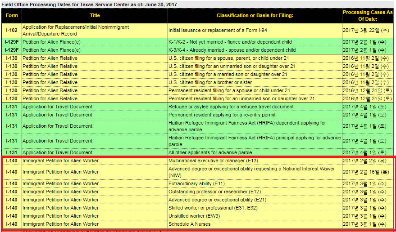Click 'Petition for Alien Relative' in married son row
The width and height of the screenshot is (396, 232).
(x=50, y=74)
